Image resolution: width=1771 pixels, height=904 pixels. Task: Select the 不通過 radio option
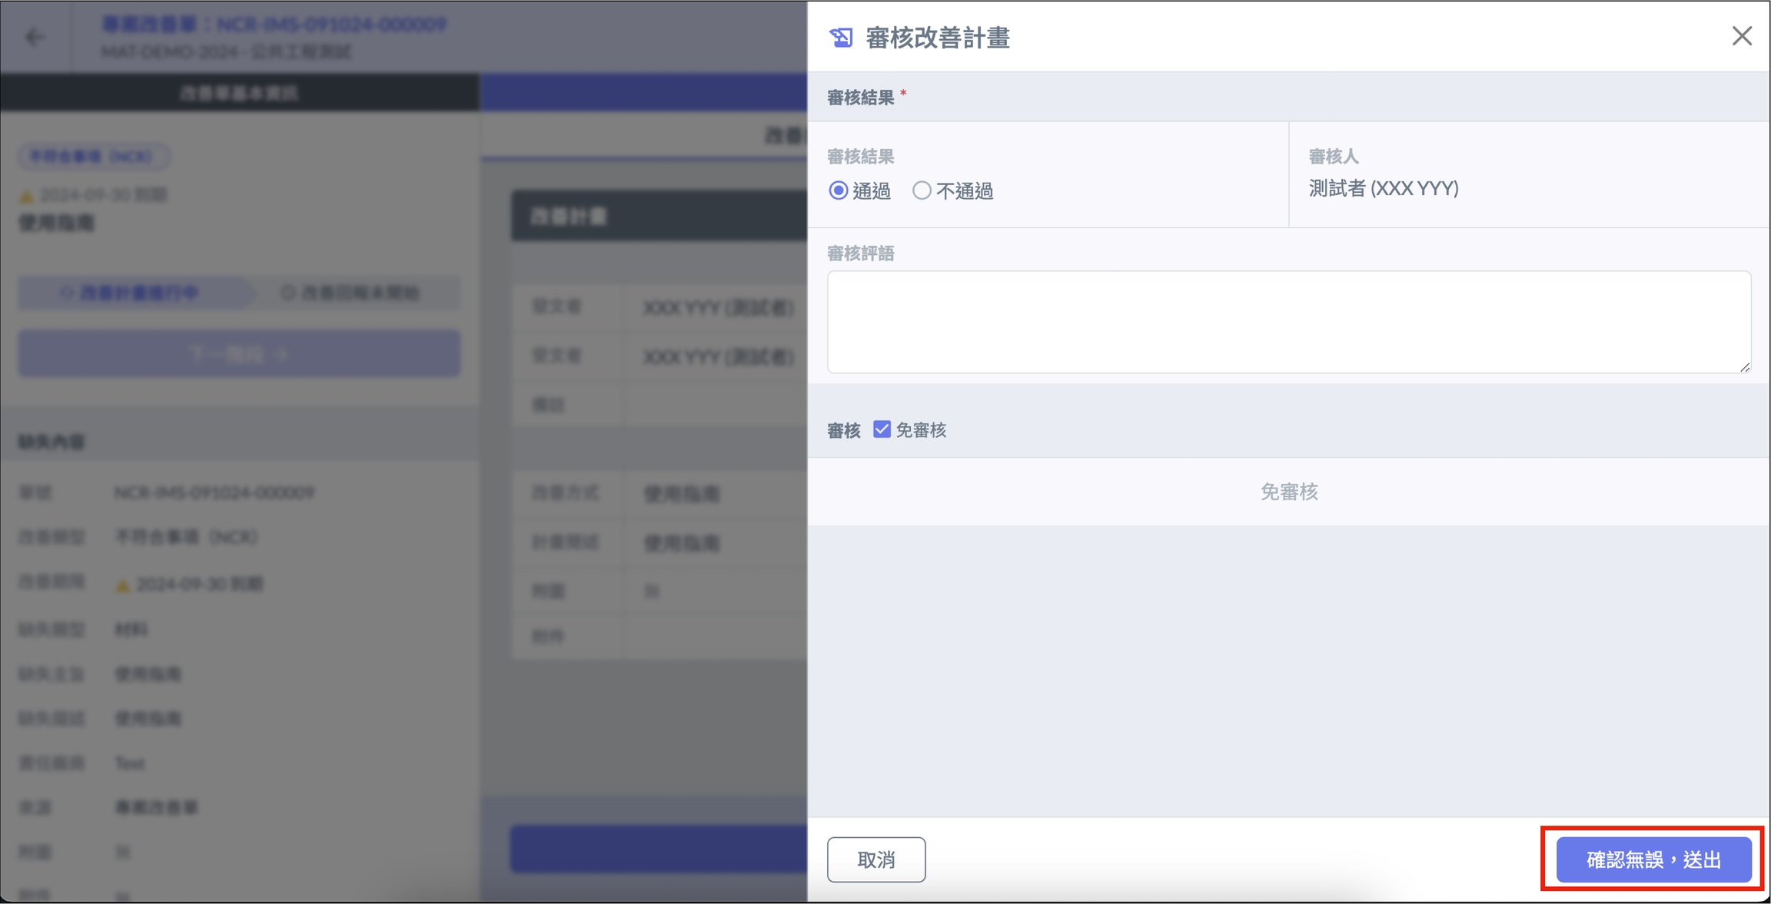(x=922, y=190)
